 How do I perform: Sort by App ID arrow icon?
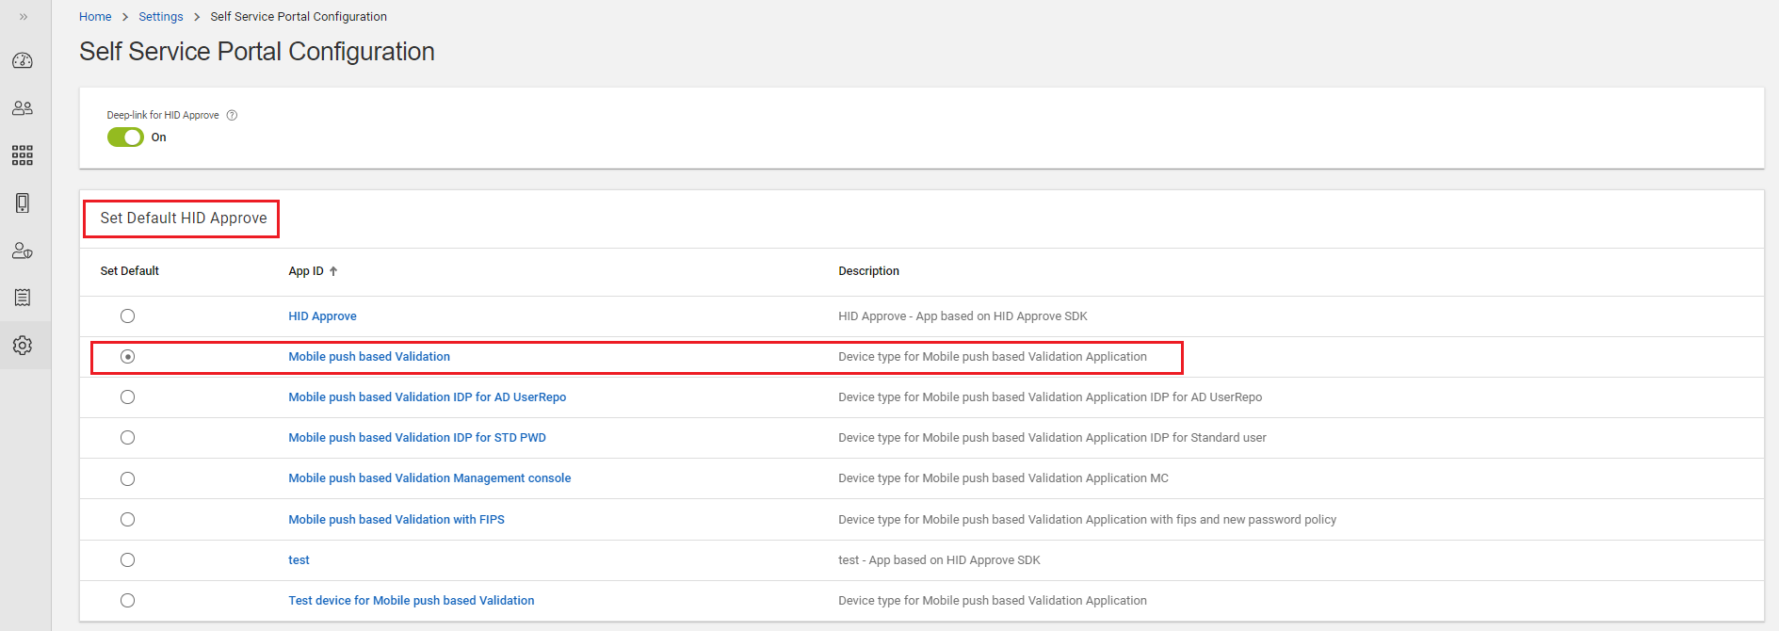tap(333, 271)
